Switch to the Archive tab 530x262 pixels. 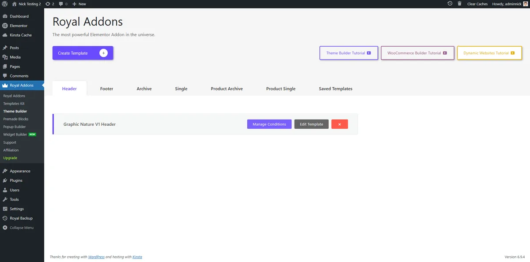pos(144,89)
